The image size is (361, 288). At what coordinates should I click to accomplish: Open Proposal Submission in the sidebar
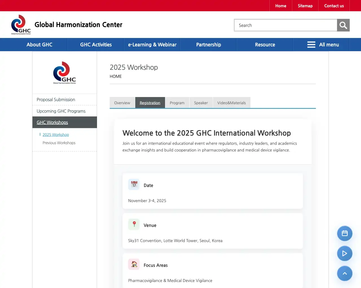tap(56, 100)
